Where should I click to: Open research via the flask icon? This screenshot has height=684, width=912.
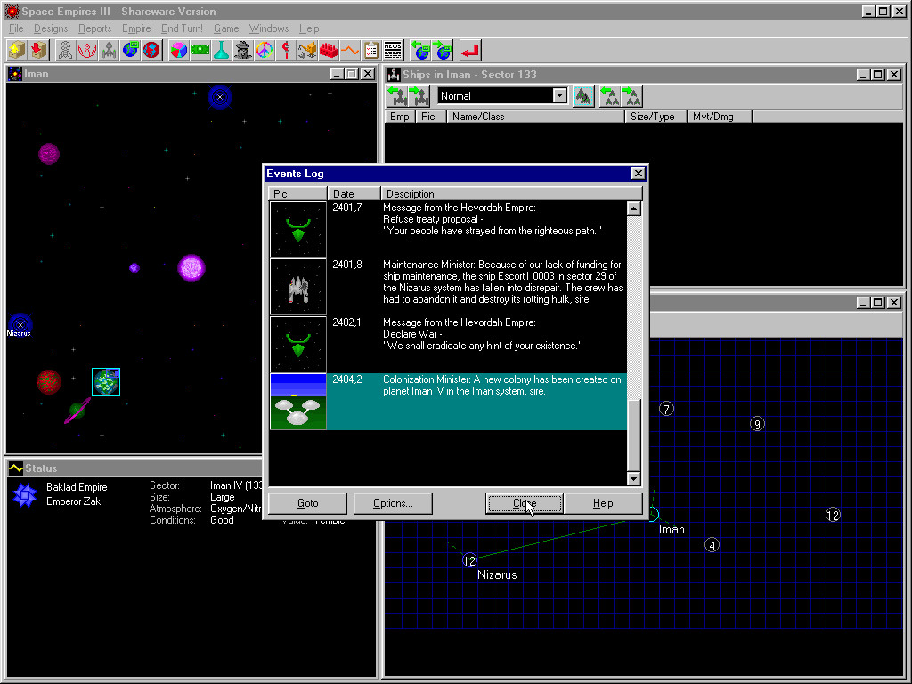pos(221,50)
